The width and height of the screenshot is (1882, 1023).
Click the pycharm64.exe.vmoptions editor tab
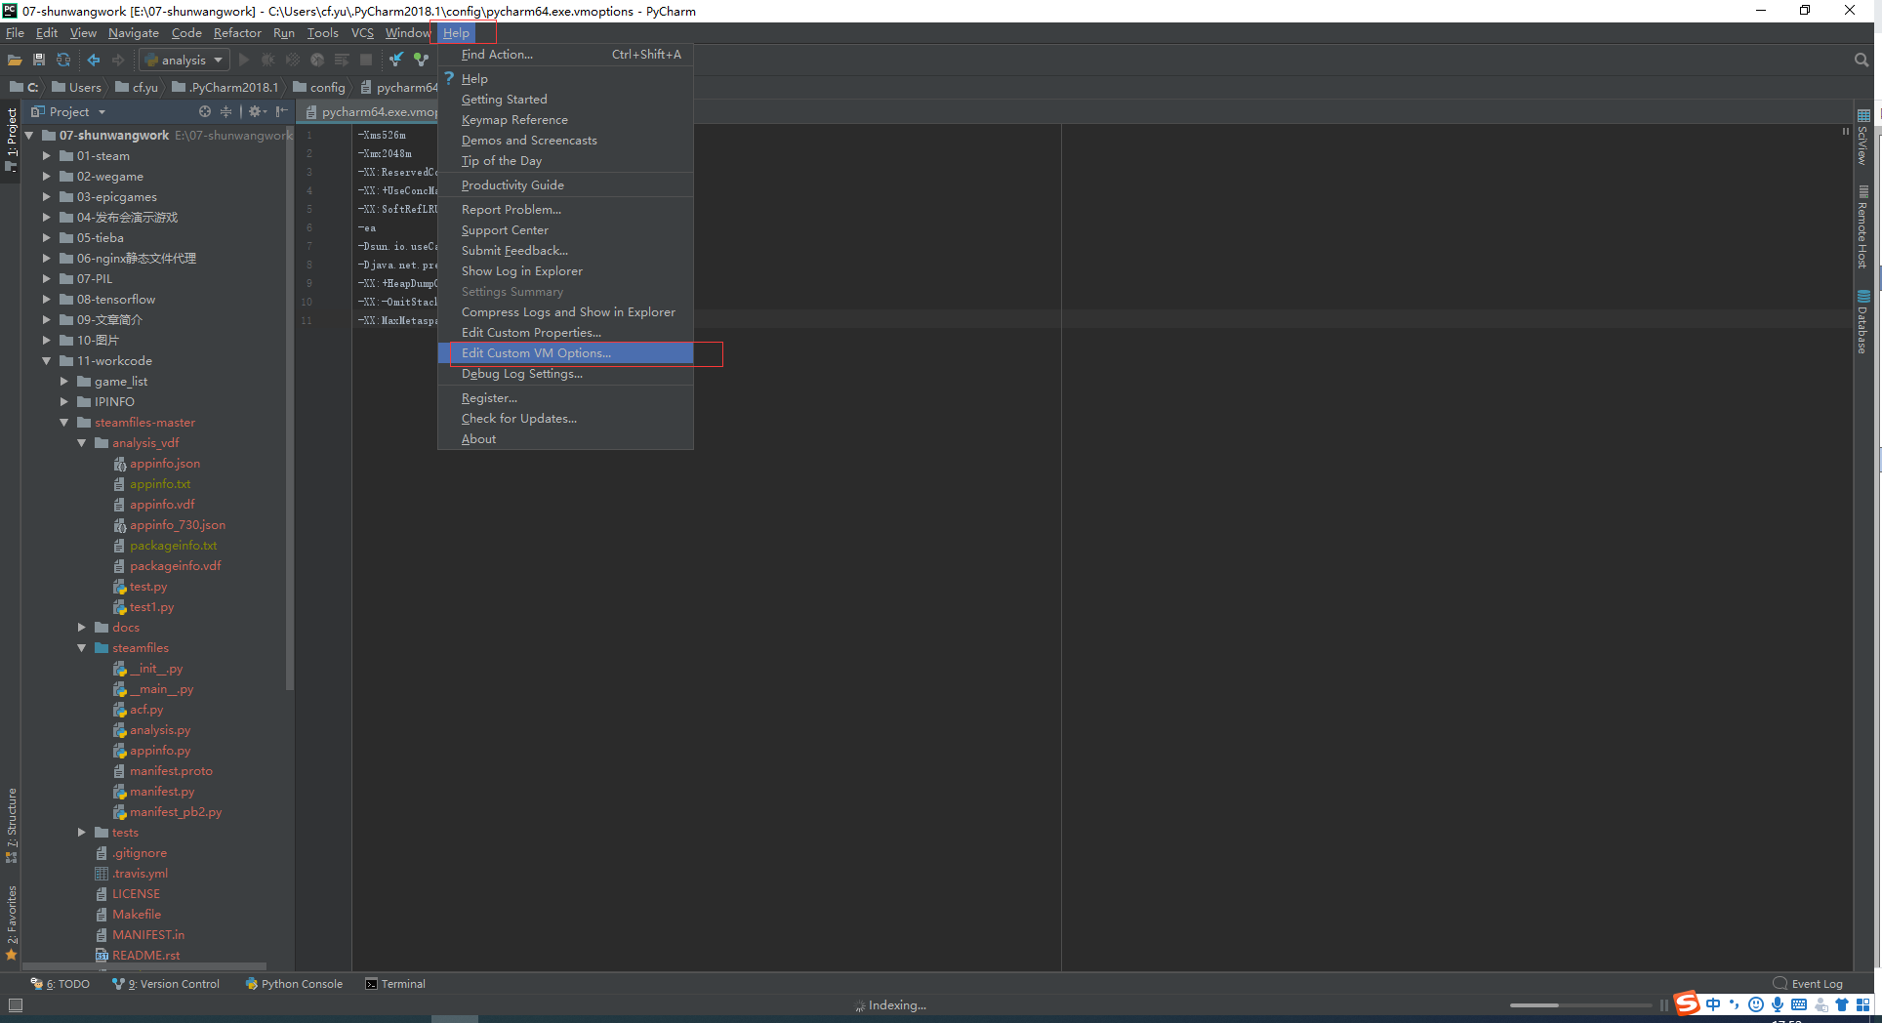coord(369,112)
